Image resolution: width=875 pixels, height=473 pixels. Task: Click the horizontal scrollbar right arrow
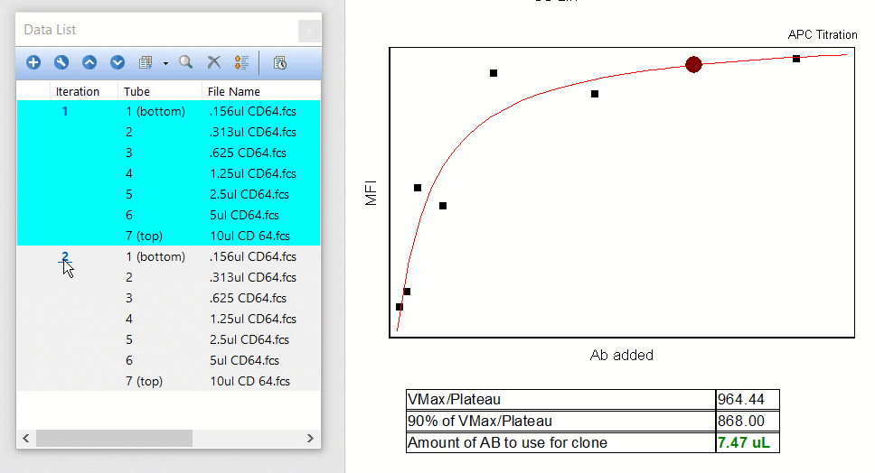(310, 439)
